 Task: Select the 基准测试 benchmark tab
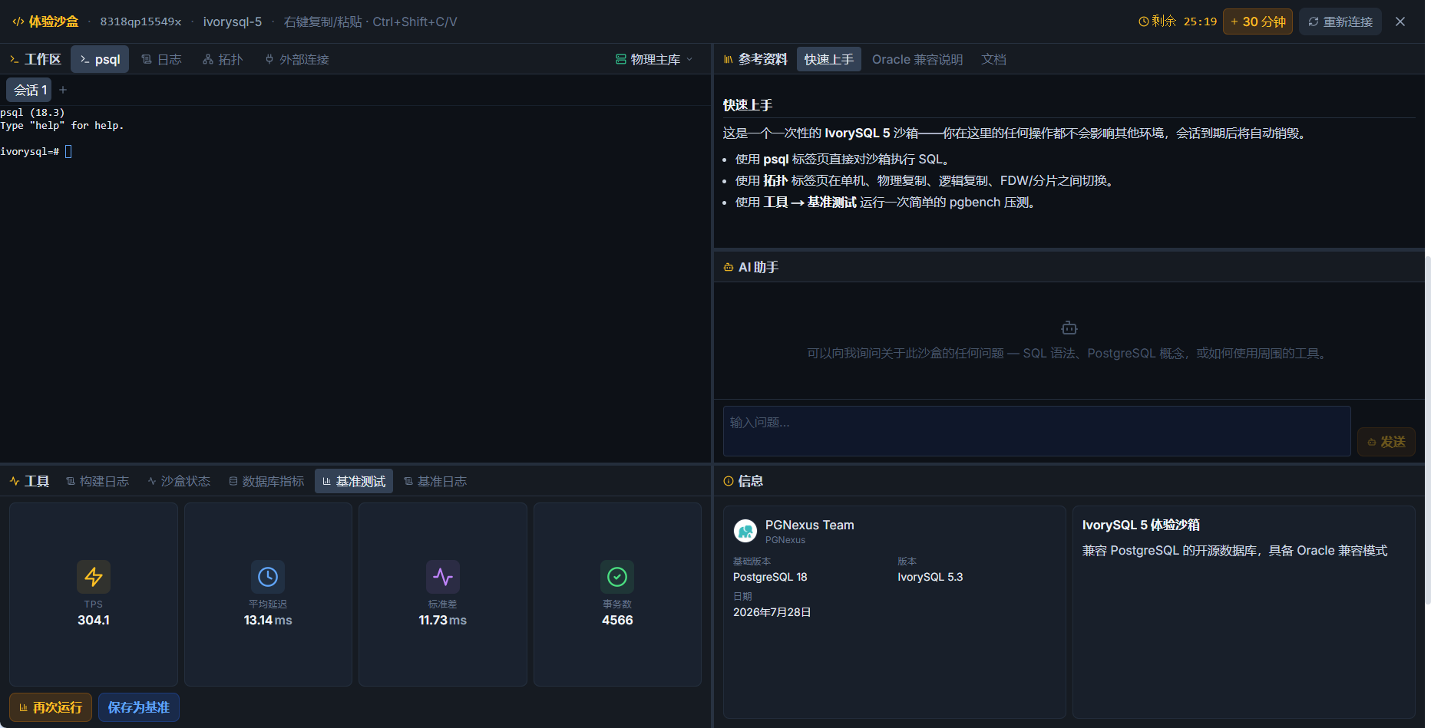354,481
